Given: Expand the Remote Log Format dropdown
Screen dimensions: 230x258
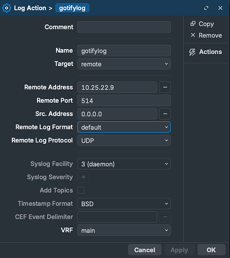Looking at the screenshot, I should pyautogui.click(x=124, y=127).
